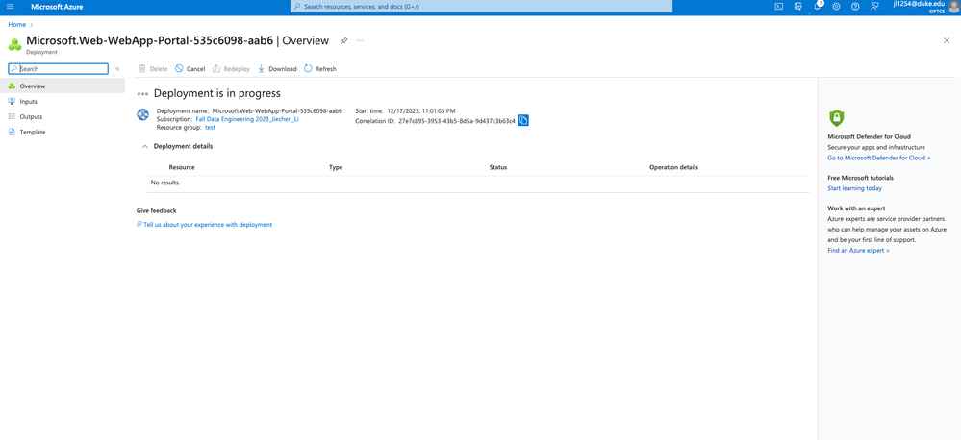
Task: Open Template in the left menu
Action: pyautogui.click(x=63, y=132)
